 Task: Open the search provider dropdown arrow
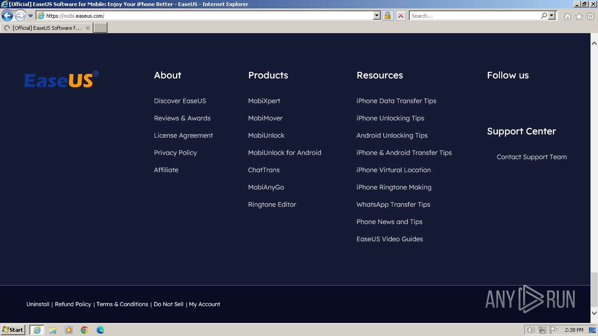click(x=552, y=15)
